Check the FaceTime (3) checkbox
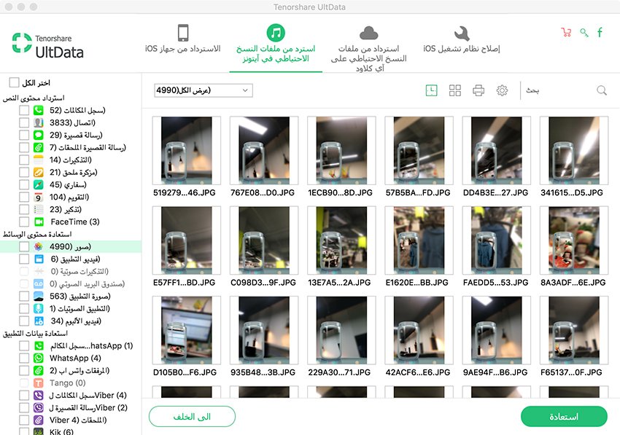 [x=24, y=222]
